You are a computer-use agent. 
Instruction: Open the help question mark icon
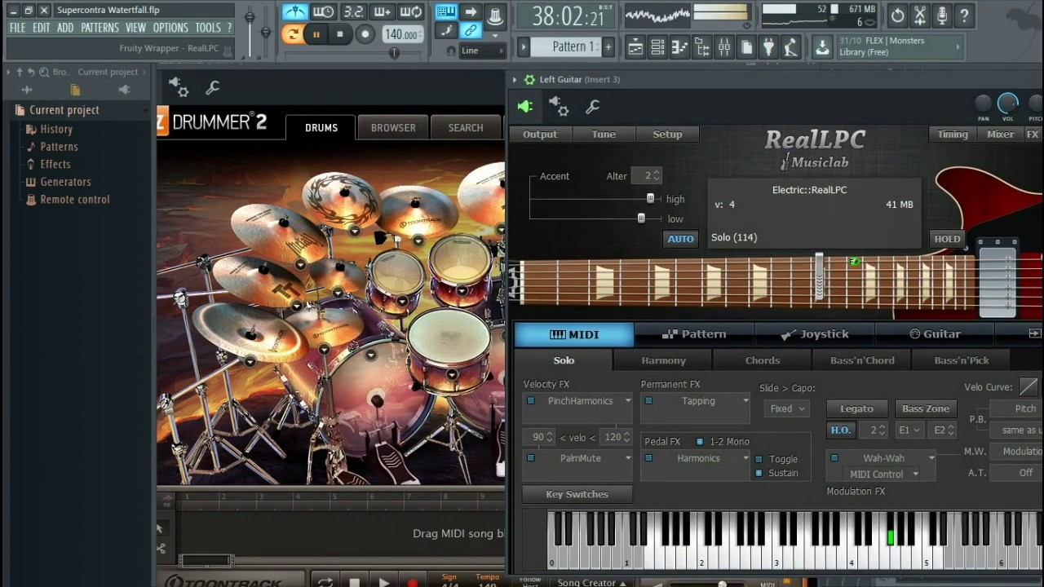tap(964, 15)
